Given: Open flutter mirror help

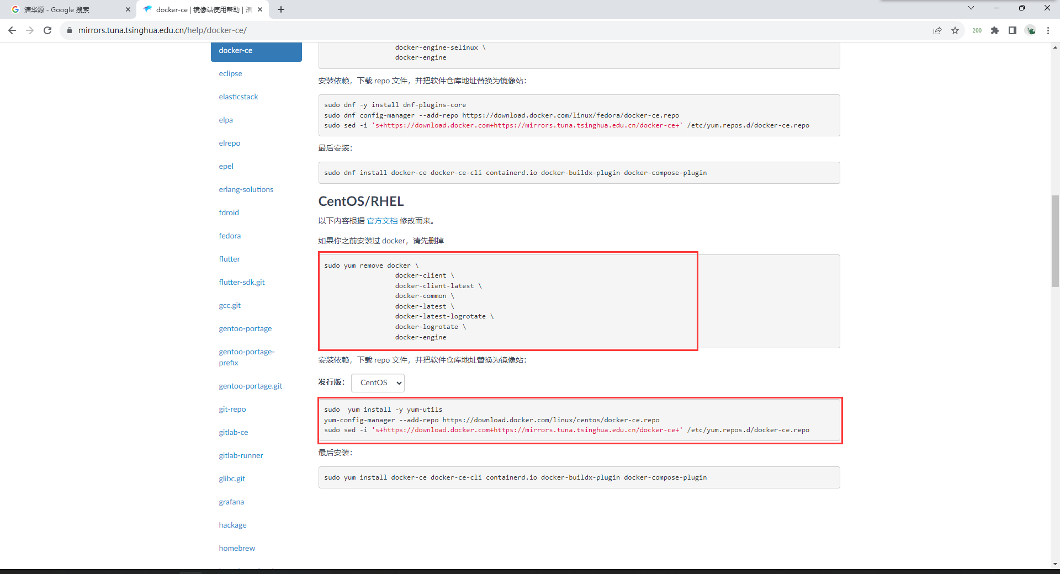Looking at the screenshot, I should point(229,259).
